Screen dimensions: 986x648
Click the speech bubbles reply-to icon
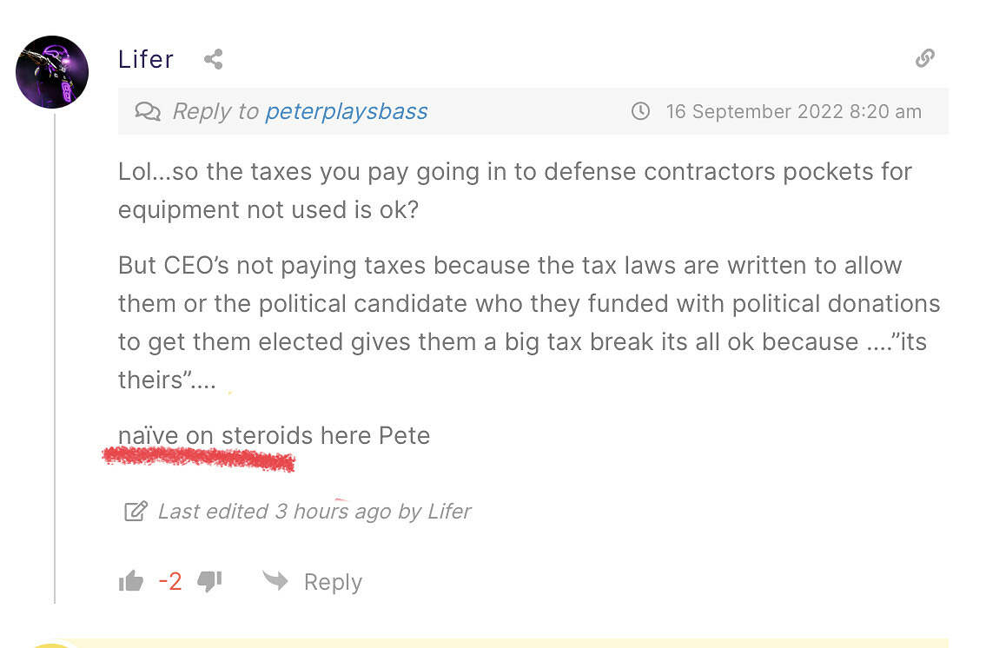(148, 111)
